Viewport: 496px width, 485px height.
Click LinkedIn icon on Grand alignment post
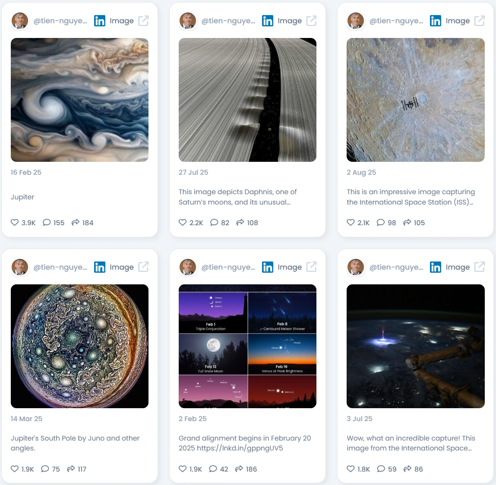tap(268, 267)
